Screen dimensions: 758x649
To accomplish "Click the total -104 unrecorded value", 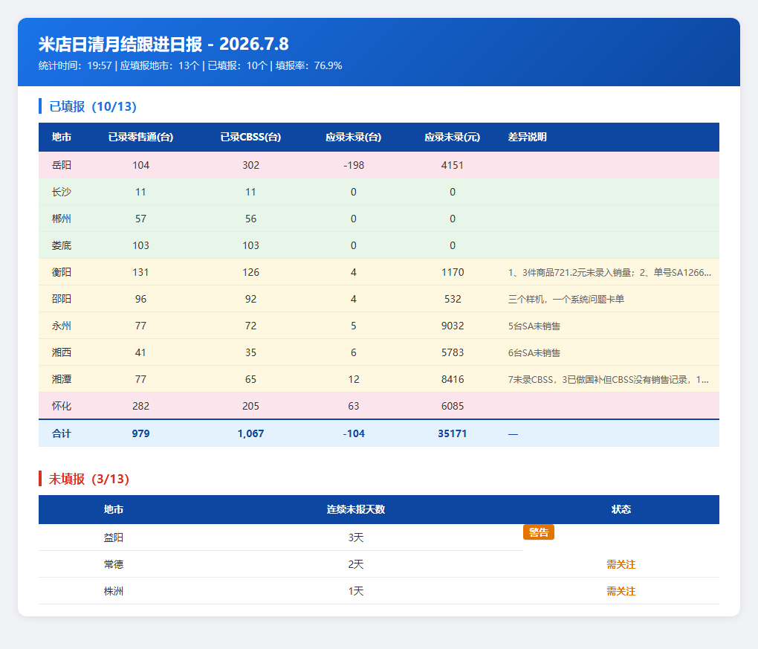I will click(354, 434).
